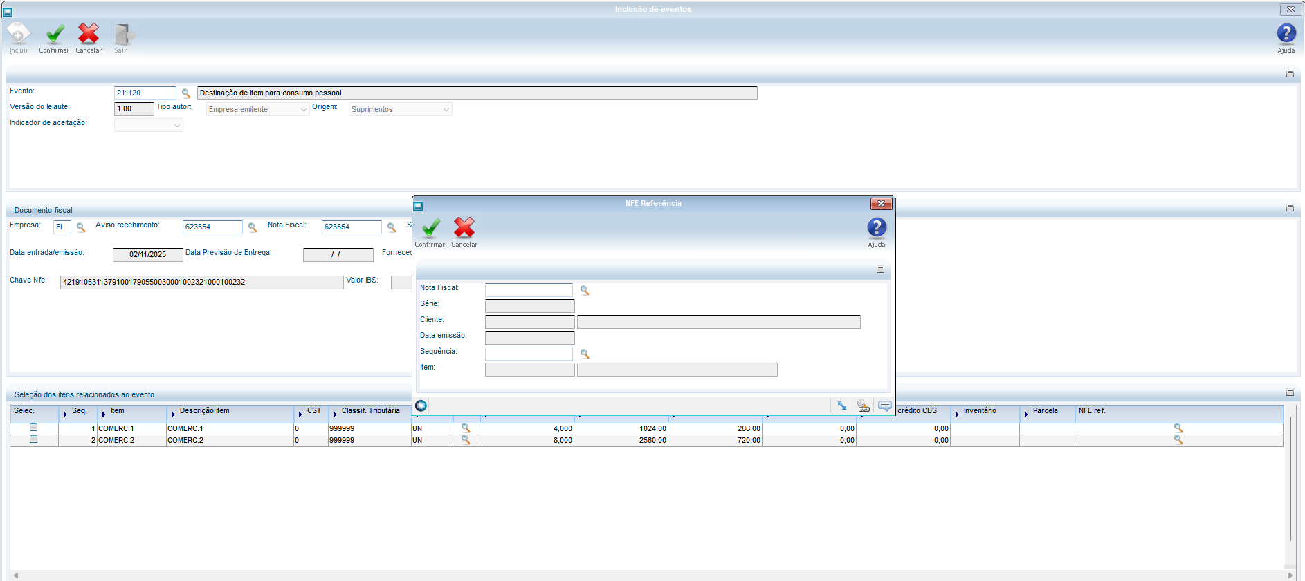
Task: Focus the Empresa field containing FI
Action: [62, 227]
